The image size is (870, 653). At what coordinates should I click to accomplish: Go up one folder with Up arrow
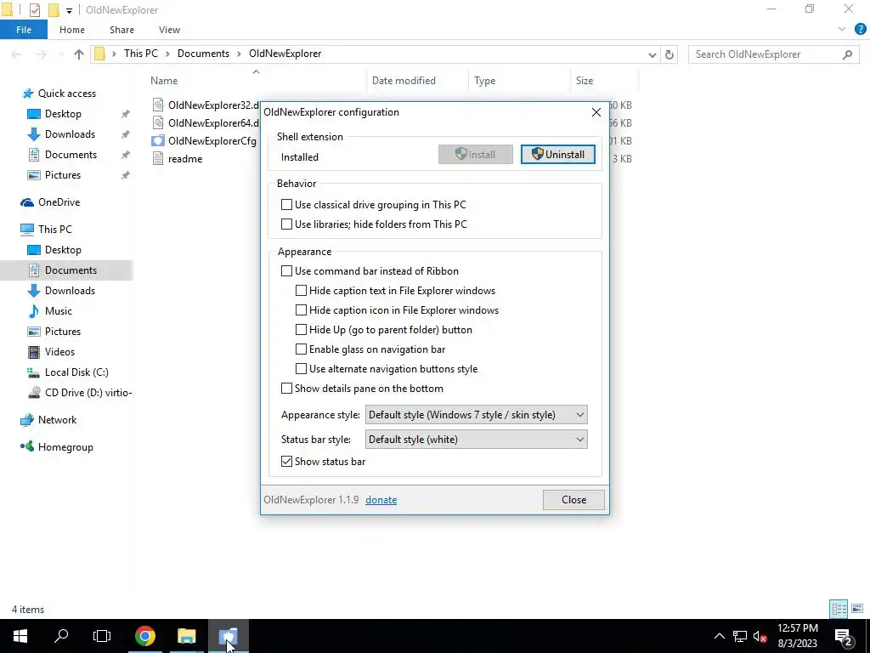[x=79, y=54]
